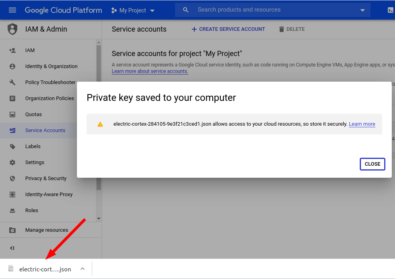Image resolution: width=395 pixels, height=279 pixels.
Task: Click Service accounts for project heading
Action: tap(177, 54)
